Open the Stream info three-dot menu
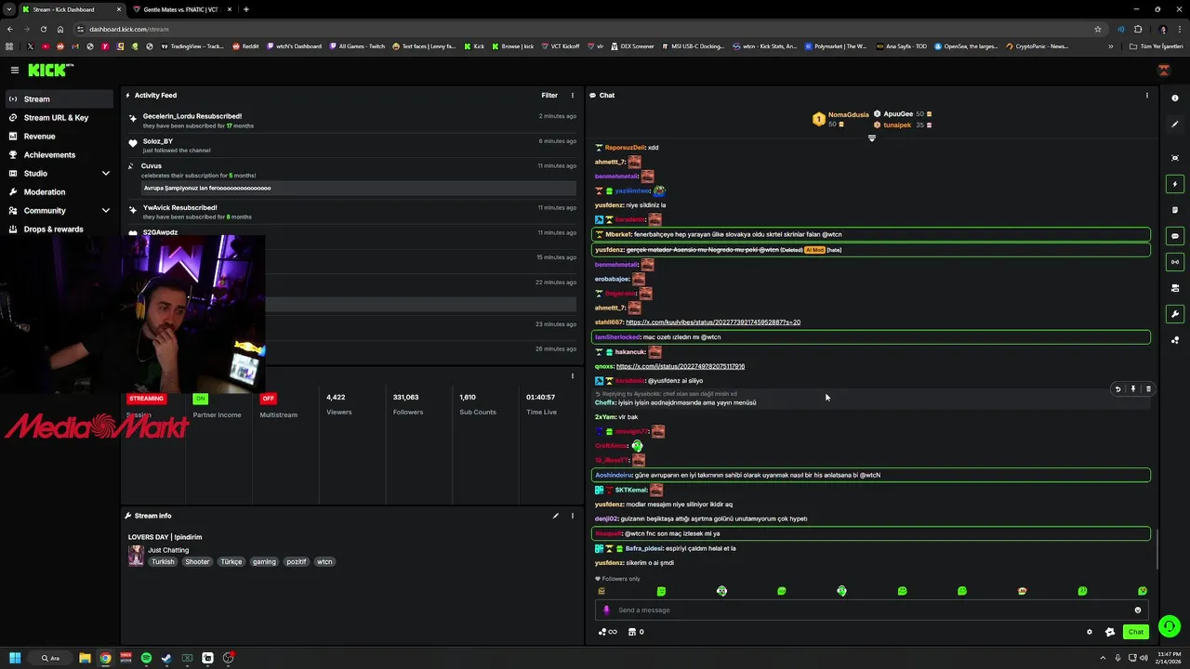The image size is (1190, 669). pyautogui.click(x=573, y=516)
